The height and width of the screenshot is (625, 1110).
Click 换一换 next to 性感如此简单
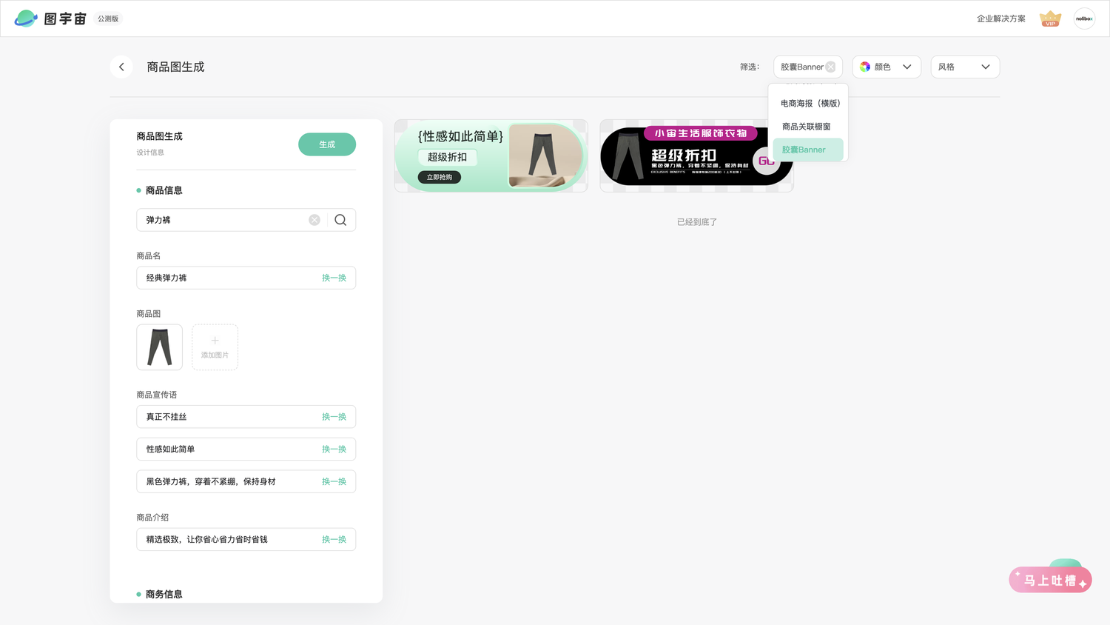click(334, 449)
